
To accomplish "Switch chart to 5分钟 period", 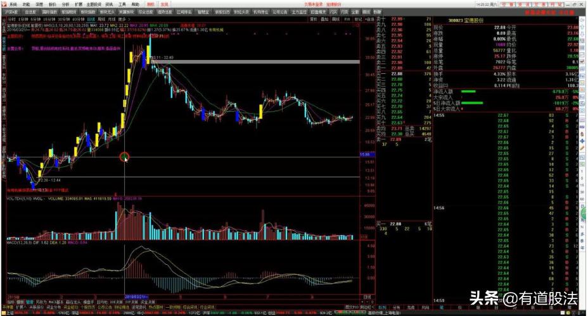I will point(35,19).
